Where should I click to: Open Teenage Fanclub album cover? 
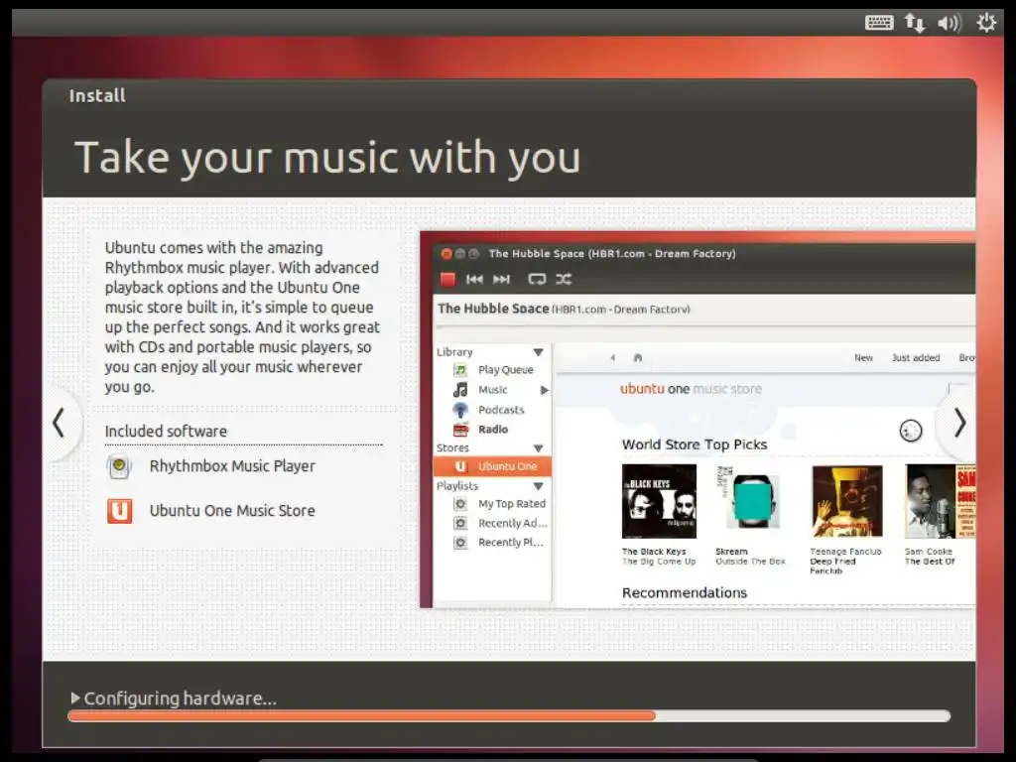(x=847, y=501)
